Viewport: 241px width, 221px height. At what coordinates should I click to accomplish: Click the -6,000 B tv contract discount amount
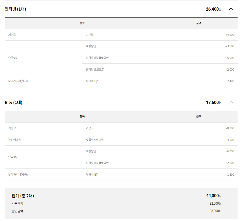click(230, 151)
